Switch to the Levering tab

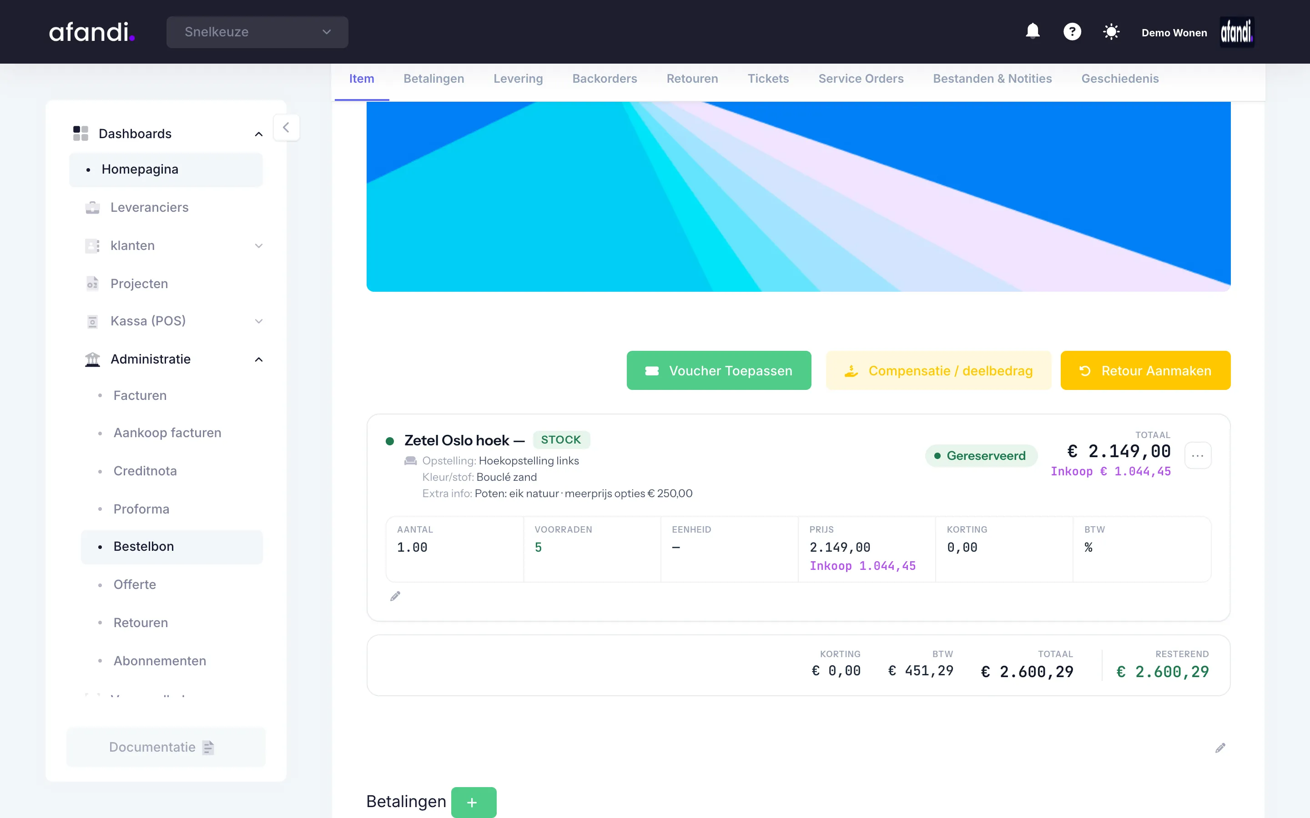(x=518, y=79)
